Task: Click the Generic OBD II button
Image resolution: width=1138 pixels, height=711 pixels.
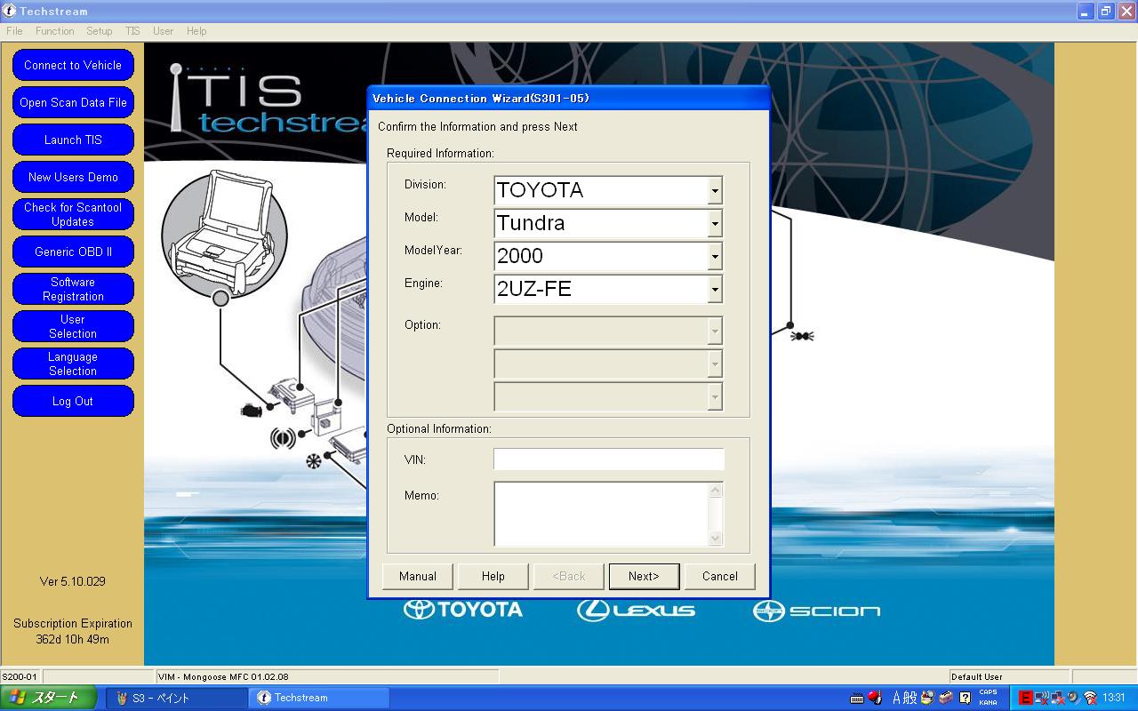Action: point(73,252)
